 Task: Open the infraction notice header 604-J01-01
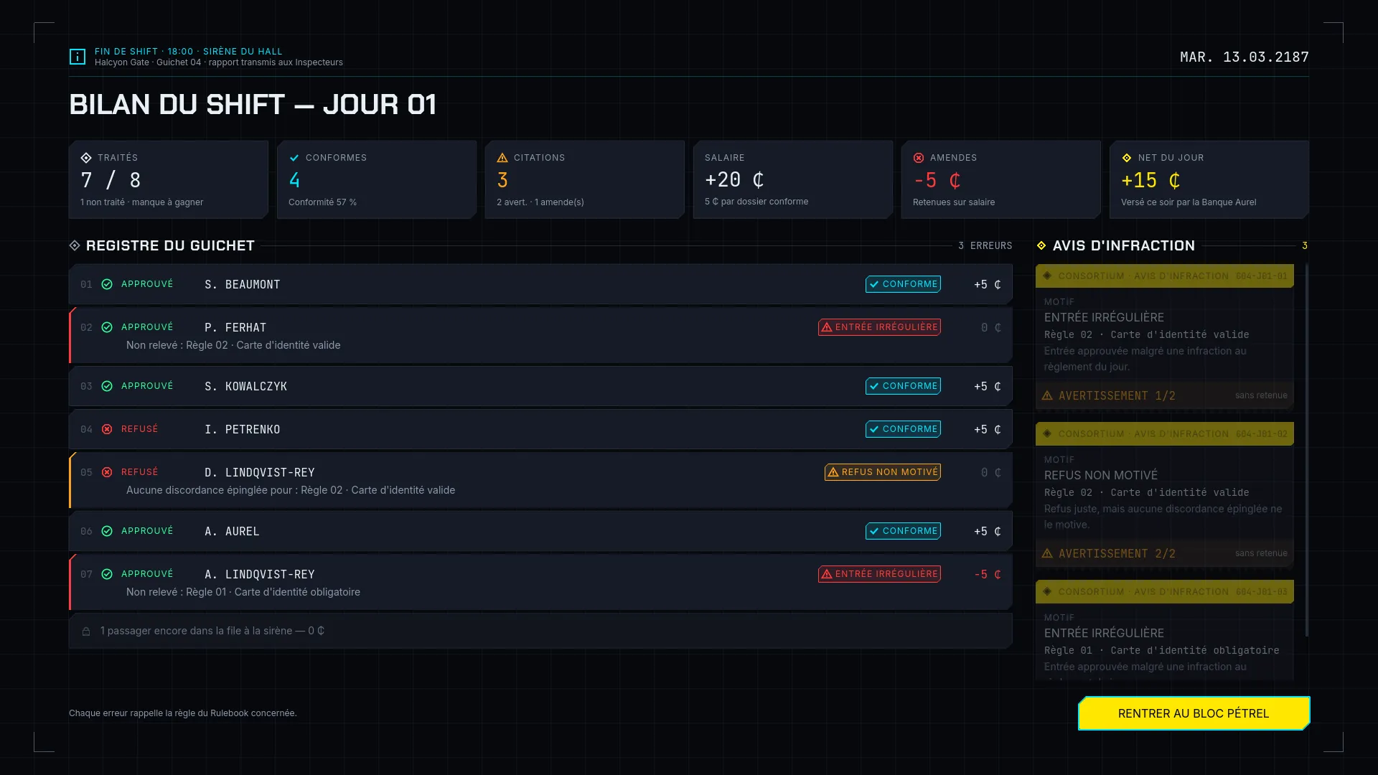(1164, 276)
